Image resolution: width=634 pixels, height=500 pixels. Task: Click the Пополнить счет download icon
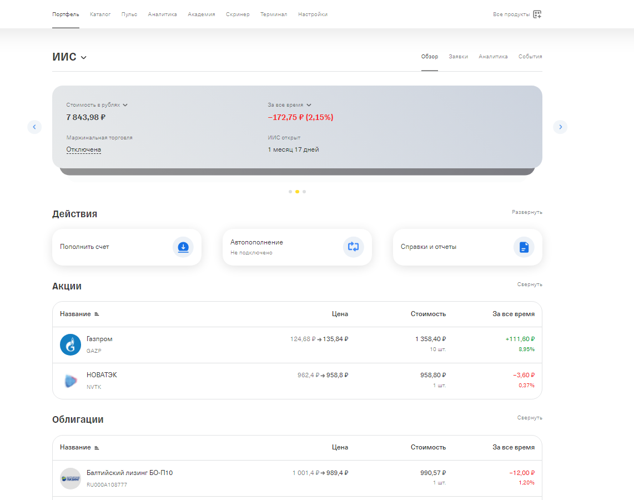183,247
